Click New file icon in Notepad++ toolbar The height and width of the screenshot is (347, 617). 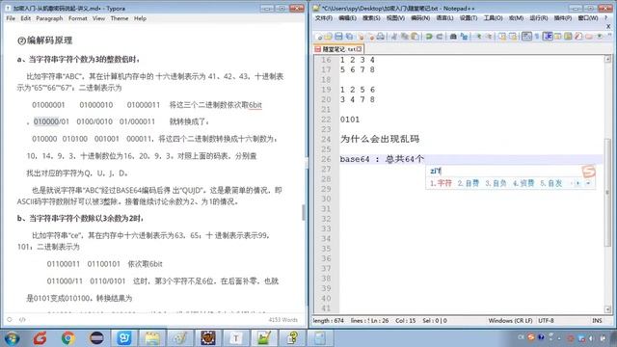click(319, 37)
